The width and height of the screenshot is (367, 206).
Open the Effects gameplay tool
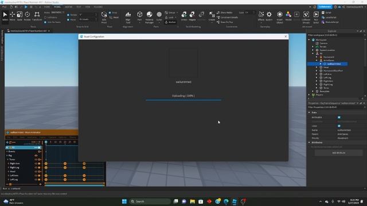(x=261, y=17)
